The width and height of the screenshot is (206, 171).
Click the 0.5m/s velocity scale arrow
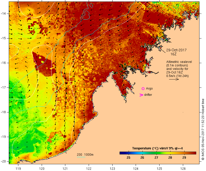174,79
